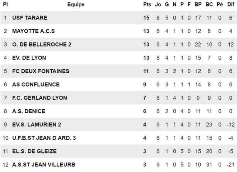Click the Pl ranking column header
The width and height of the screenshot is (237, 172).
[x=5, y=5]
